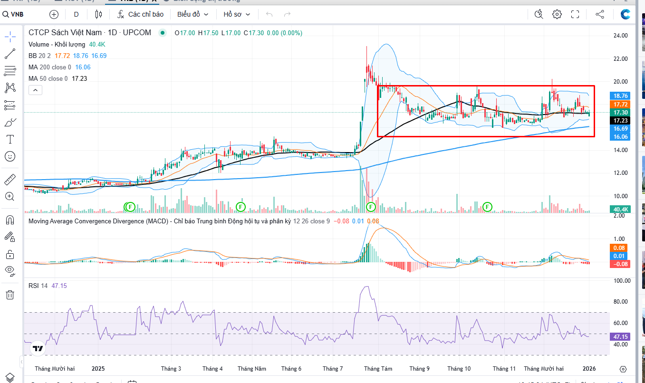This screenshot has width=645, height=383.
Task: Collapse the indicator legend chevron
Action: coord(36,90)
